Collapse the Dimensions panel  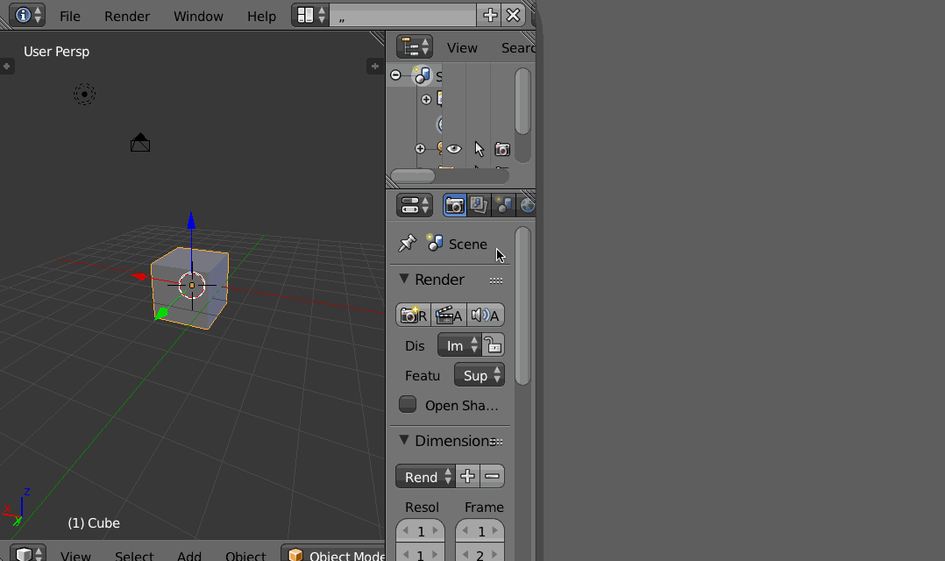coord(404,439)
